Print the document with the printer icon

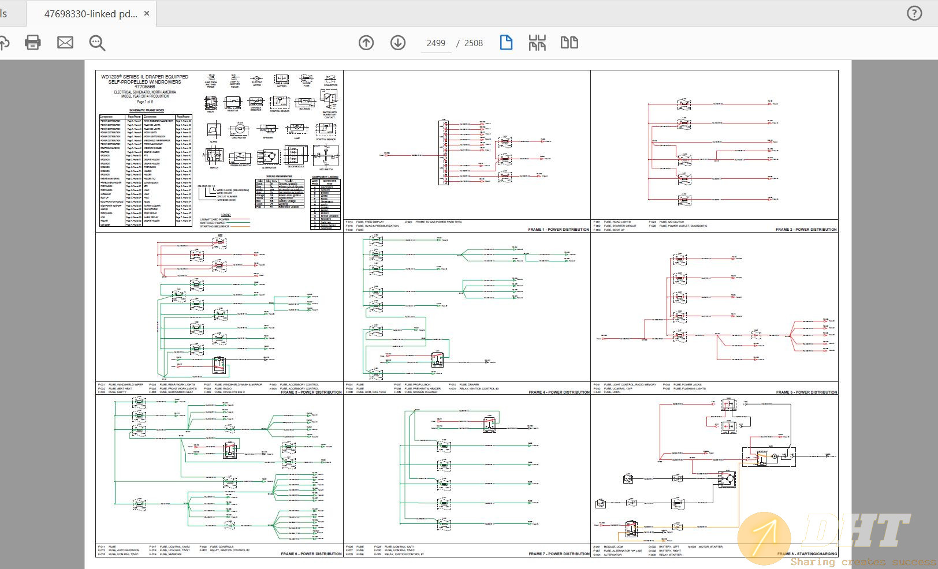pos(33,42)
